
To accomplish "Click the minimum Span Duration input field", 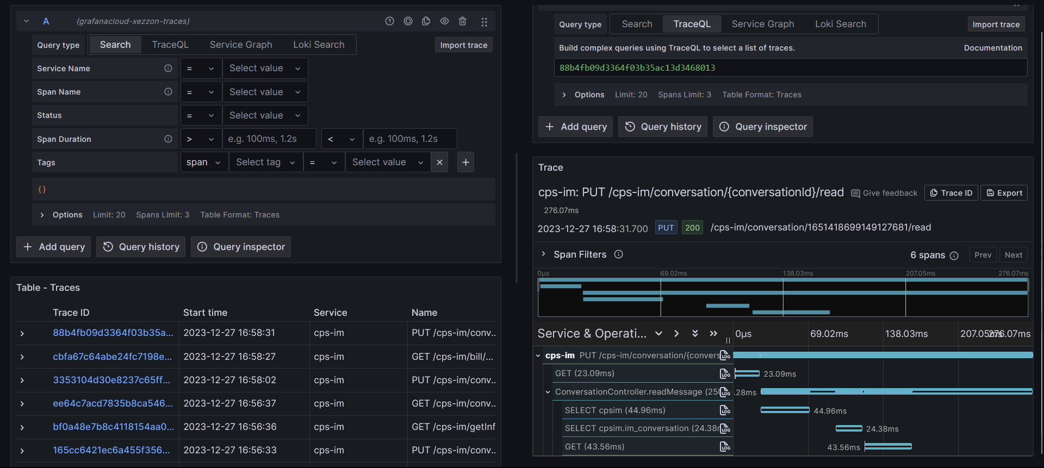I will point(269,139).
